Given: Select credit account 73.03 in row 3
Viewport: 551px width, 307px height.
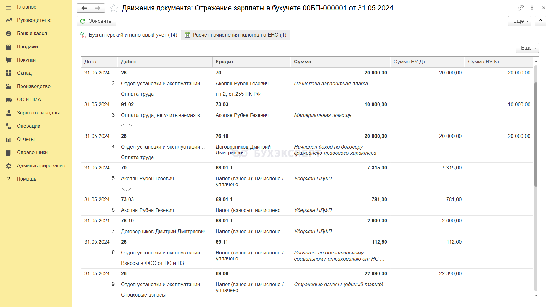Looking at the screenshot, I should [x=222, y=105].
